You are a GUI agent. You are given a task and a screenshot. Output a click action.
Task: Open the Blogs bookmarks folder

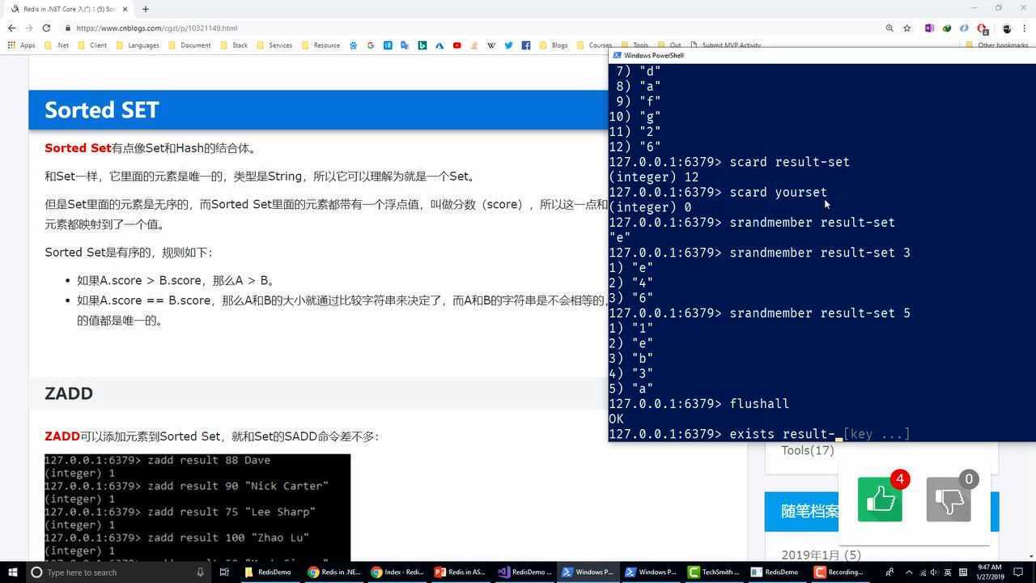(x=554, y=45)
